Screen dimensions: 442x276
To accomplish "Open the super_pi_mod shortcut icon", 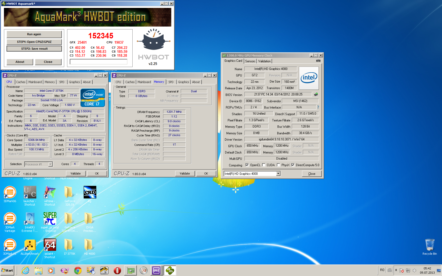I will [50, 222].
